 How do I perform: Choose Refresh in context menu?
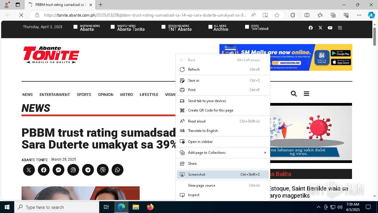coord(223,70)
